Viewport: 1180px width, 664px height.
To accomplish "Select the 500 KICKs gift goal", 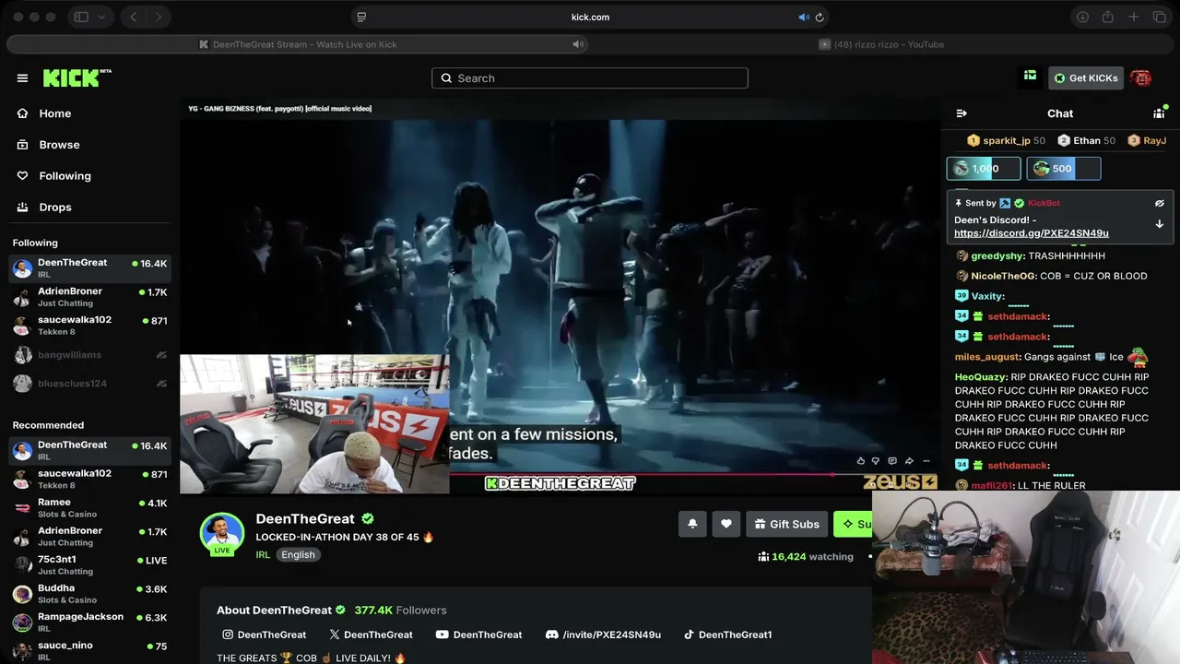I will point(1064,169).
